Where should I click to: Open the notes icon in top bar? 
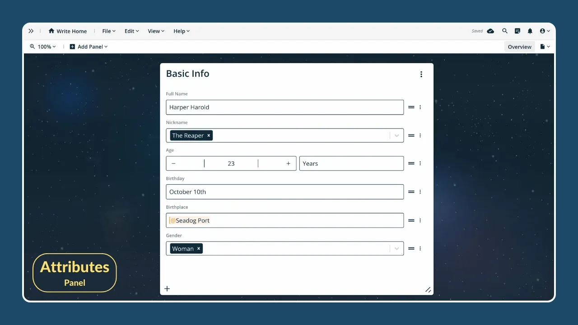[517, 31]
